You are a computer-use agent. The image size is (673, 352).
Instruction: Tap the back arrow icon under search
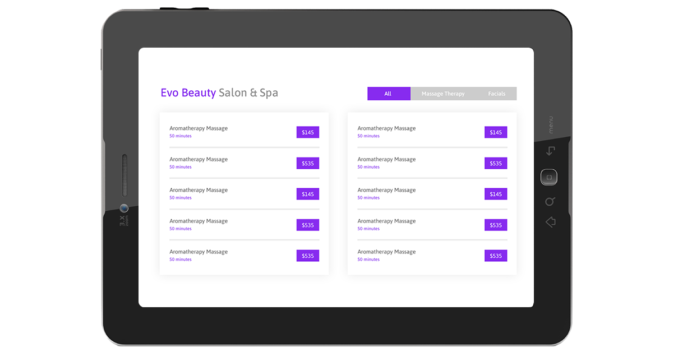click(550, 223)
